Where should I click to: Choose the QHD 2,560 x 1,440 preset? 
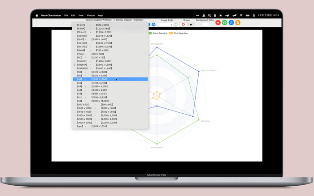tap(110, 39)
